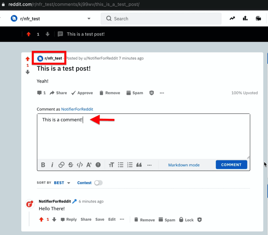Click the padlock site security icon
Viewport: 268px width, 235px height.
[3, 4]
